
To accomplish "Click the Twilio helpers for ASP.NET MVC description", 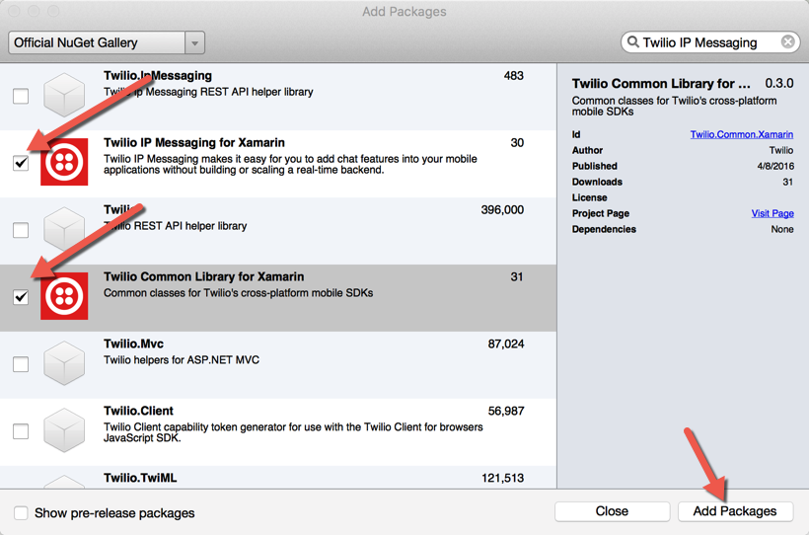I will tap(182, 360).
